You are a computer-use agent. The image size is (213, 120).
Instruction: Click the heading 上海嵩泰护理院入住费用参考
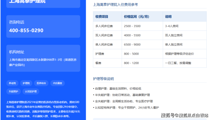115,5
